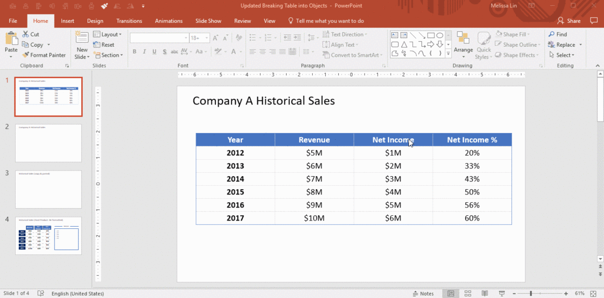Click the Reset slide button
The height and width of the screenshot is (298, 604).
[x=104, y=45]
